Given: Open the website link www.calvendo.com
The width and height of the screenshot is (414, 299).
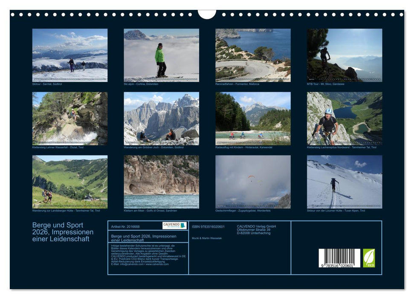Looking at the screenshot, I should pos(157,264).
